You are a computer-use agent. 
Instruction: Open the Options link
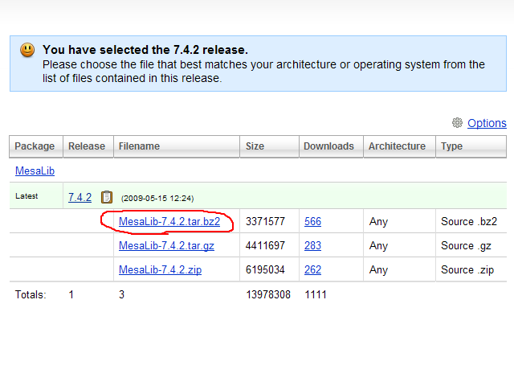coord(487,123)
